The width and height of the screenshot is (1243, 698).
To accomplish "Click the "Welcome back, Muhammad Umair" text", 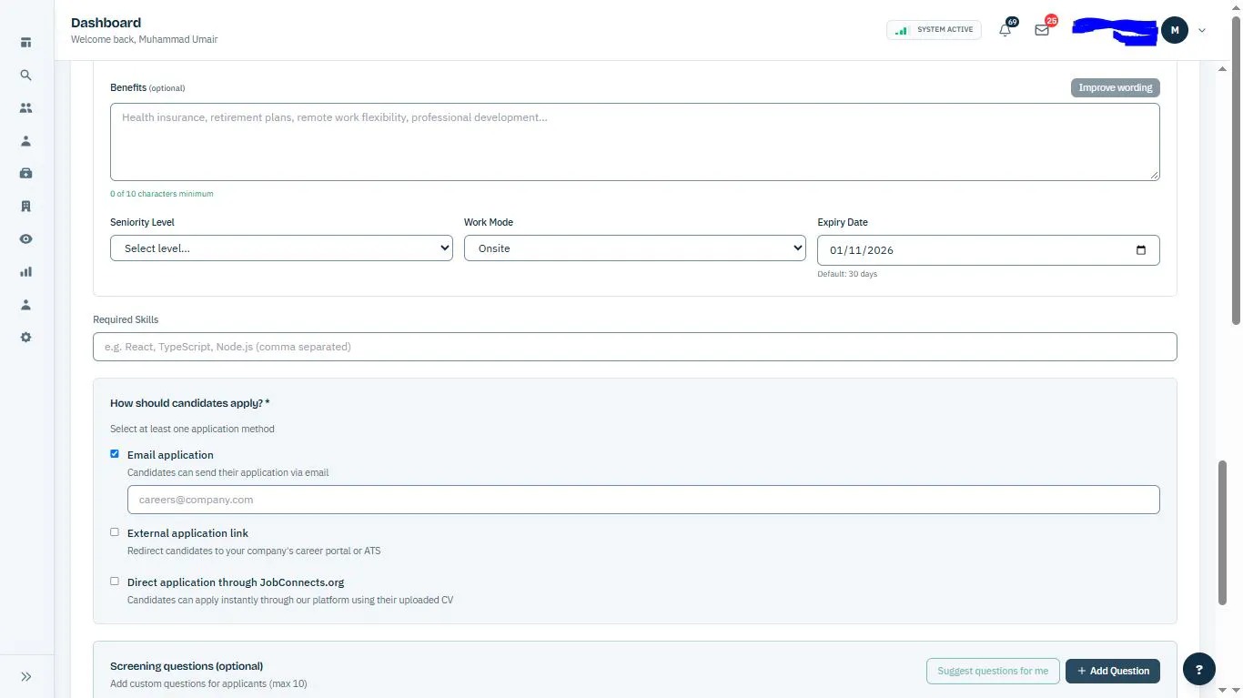I will [x=144, y=40].
